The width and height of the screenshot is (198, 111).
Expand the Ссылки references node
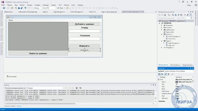(x=161, y=28)
